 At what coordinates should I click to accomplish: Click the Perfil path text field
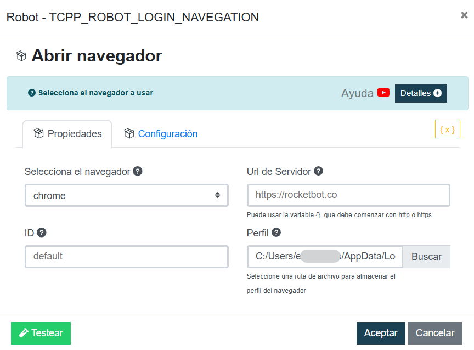click(325, 257)
